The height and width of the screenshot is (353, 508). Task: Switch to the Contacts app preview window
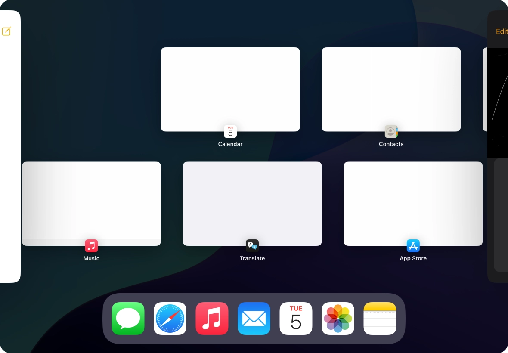point(391,89)
